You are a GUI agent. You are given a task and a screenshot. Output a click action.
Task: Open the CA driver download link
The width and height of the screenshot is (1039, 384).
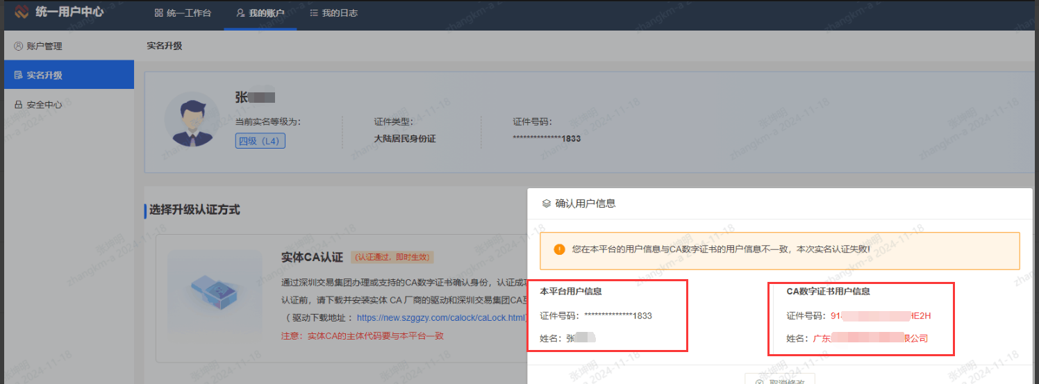pyautogui.click(x=441, y=317)
